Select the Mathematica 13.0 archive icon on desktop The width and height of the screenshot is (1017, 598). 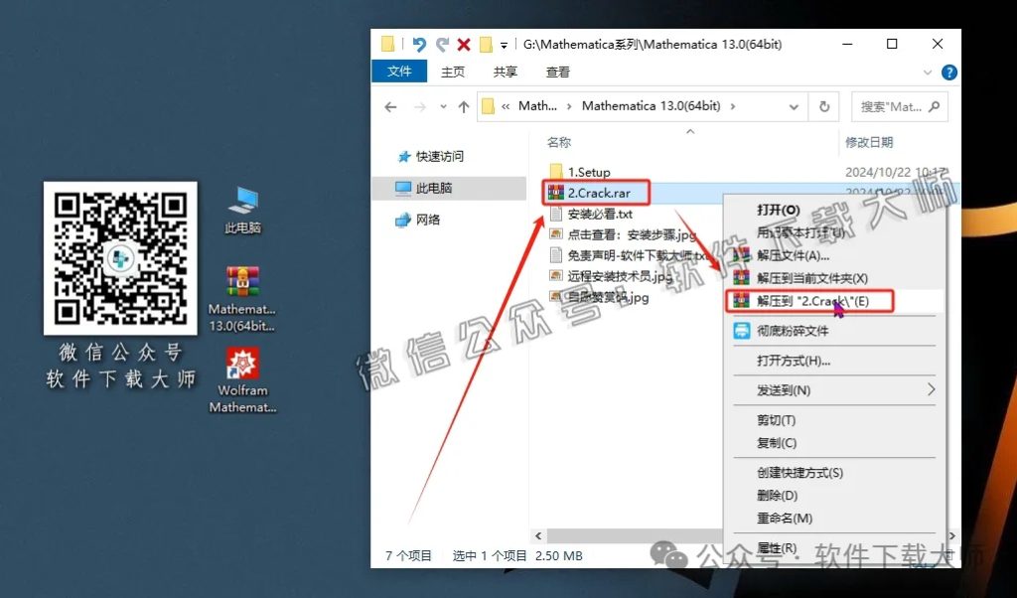(241, 282)
